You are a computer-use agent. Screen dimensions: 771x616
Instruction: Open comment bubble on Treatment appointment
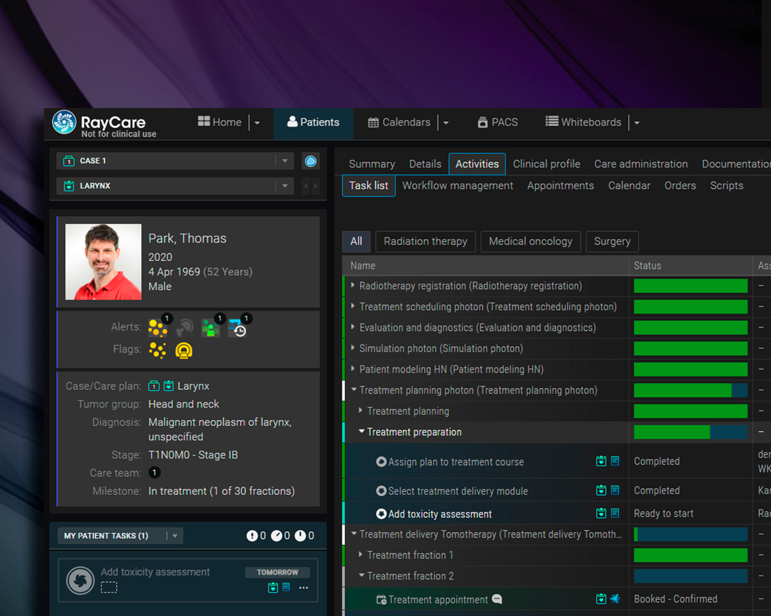pos(497,599)
